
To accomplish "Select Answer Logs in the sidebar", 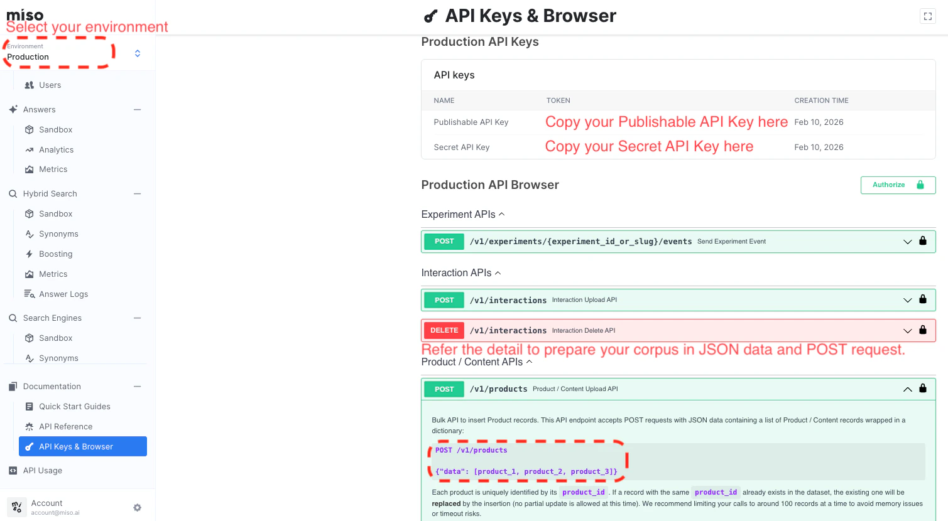I will tap(63, 294).
